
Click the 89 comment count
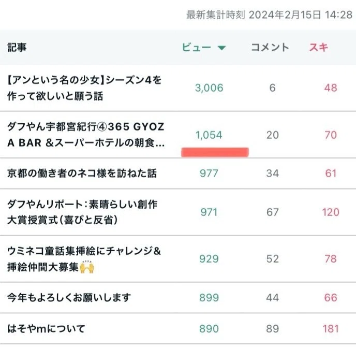click(273, 329)
